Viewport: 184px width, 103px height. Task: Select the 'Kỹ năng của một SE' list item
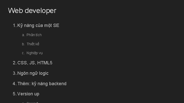38,25
